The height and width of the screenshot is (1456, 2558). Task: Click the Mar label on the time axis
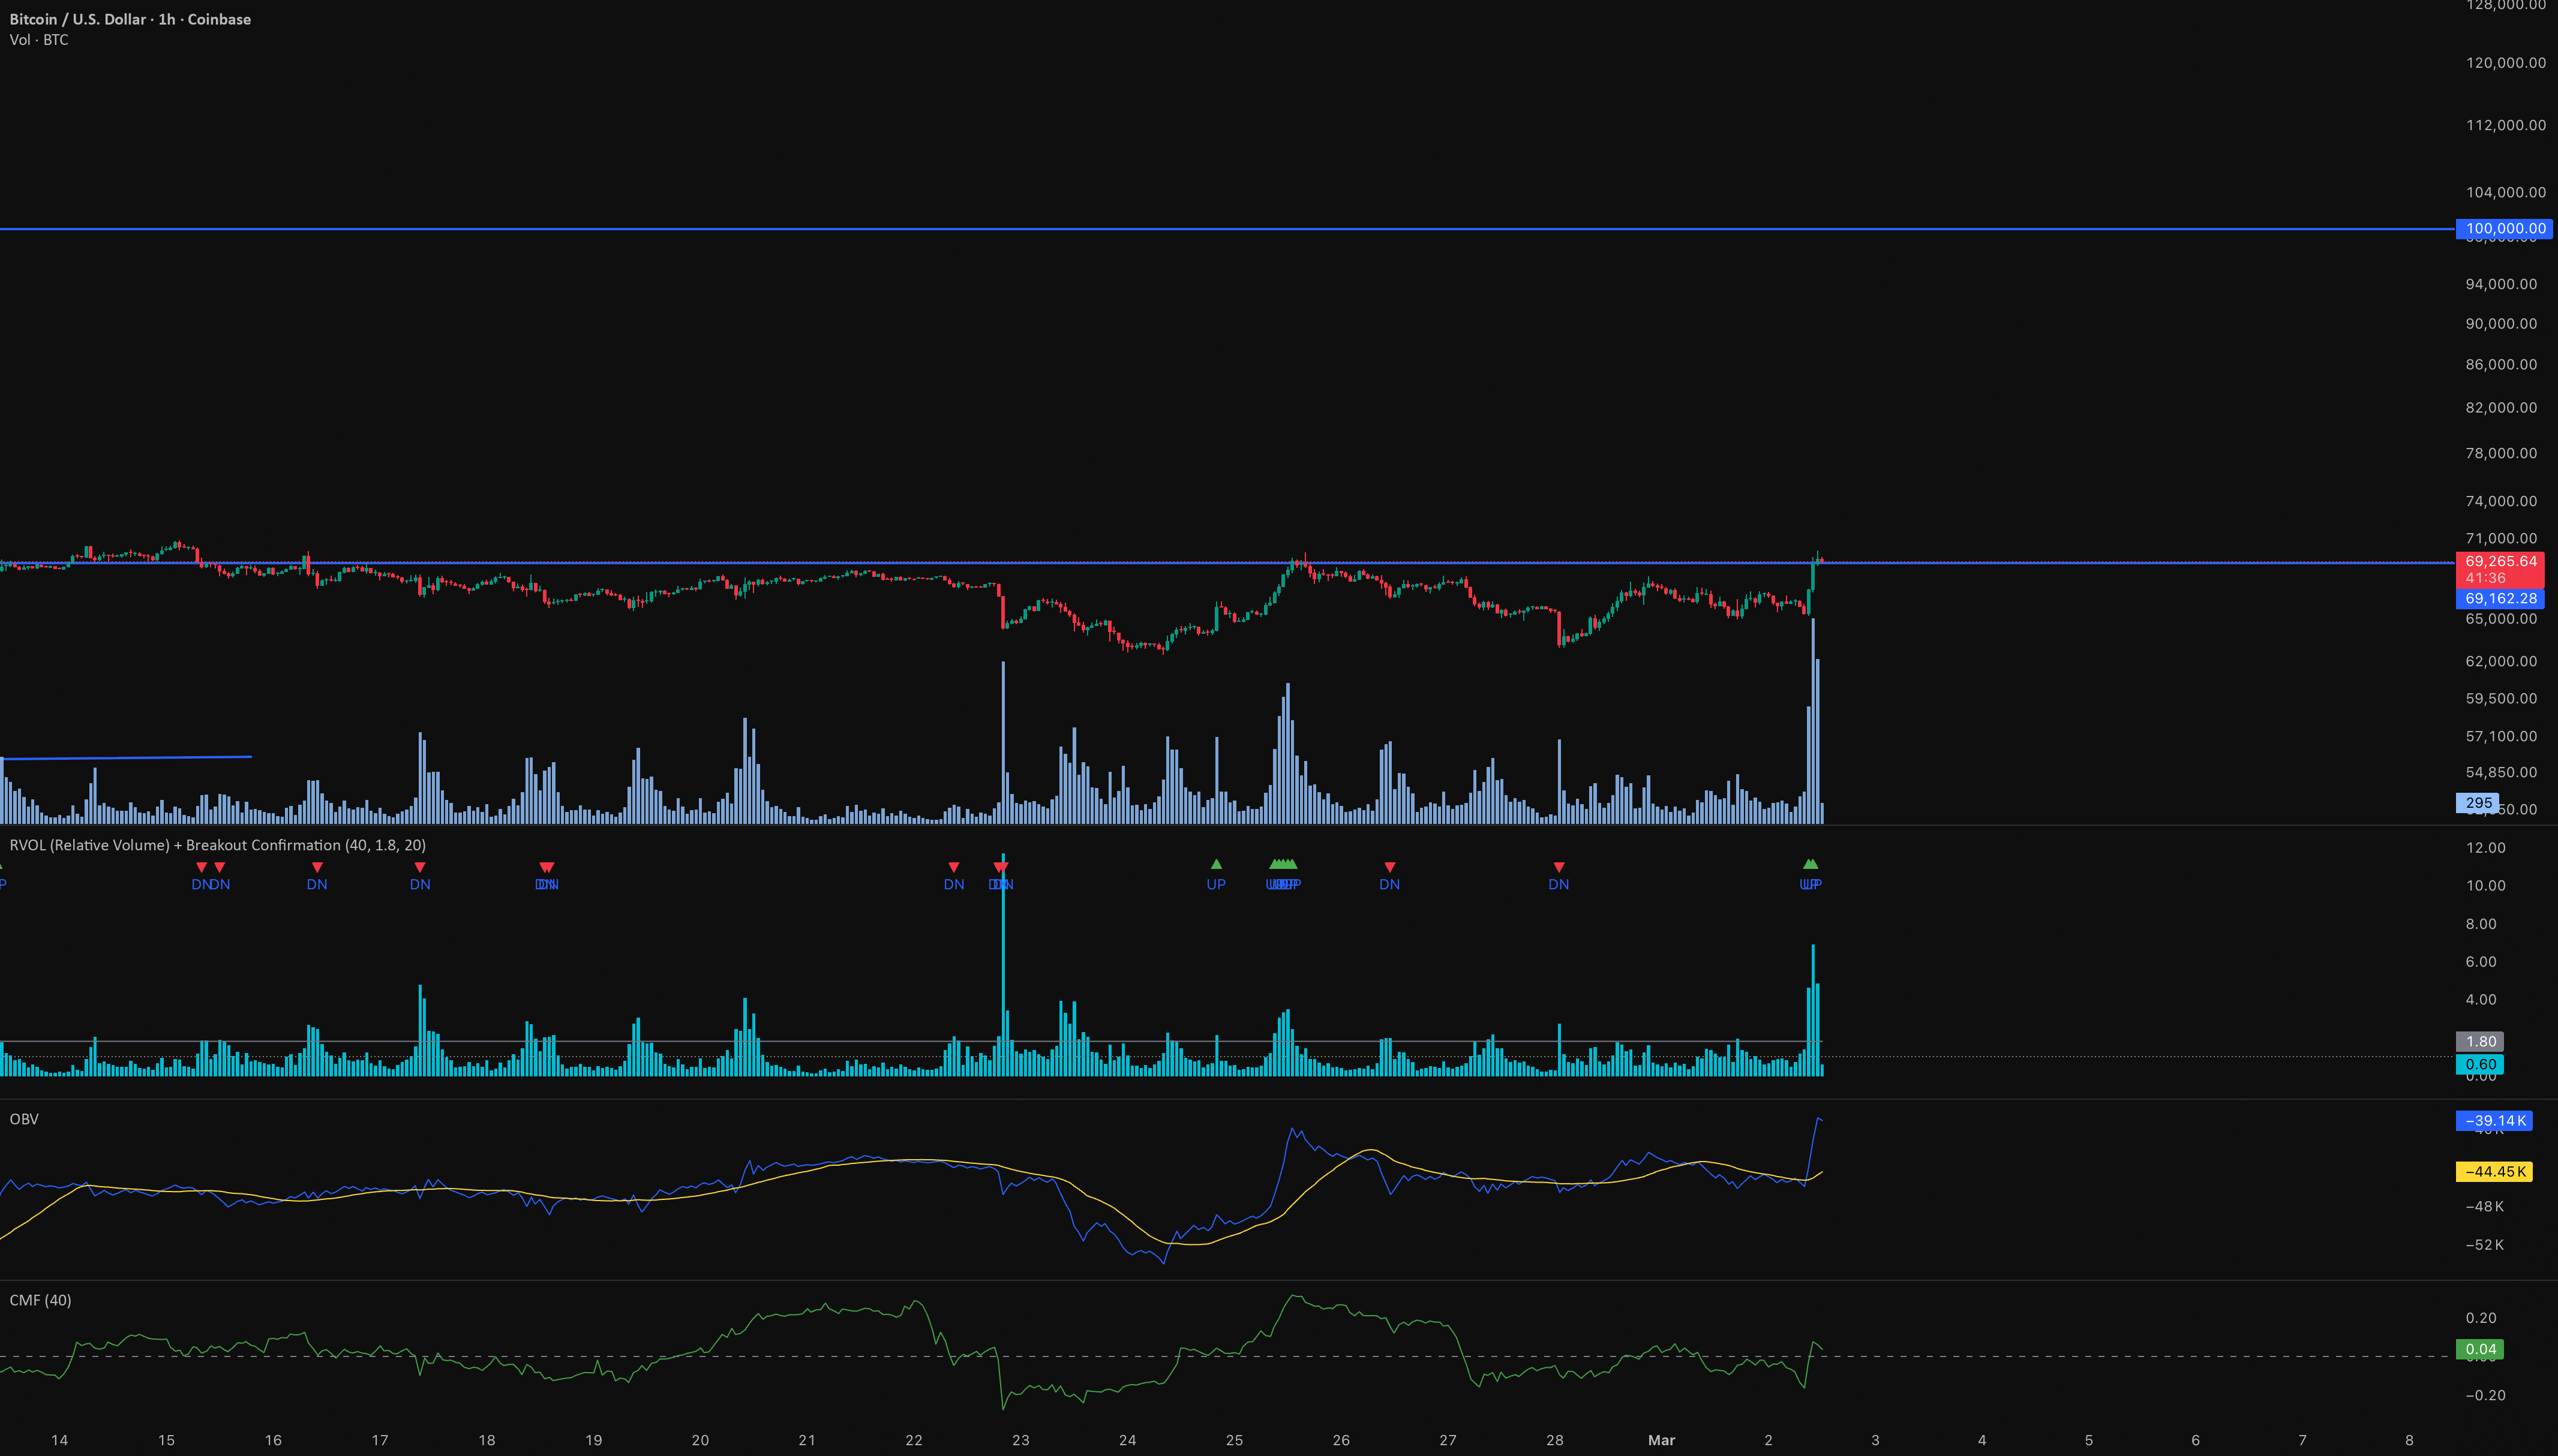(x=1661, y=1440)
